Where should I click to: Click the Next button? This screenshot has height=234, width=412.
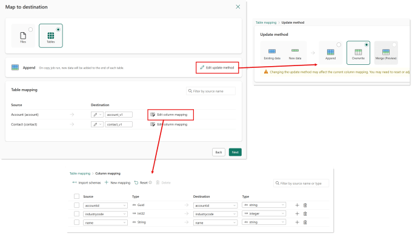coord(235,152)
